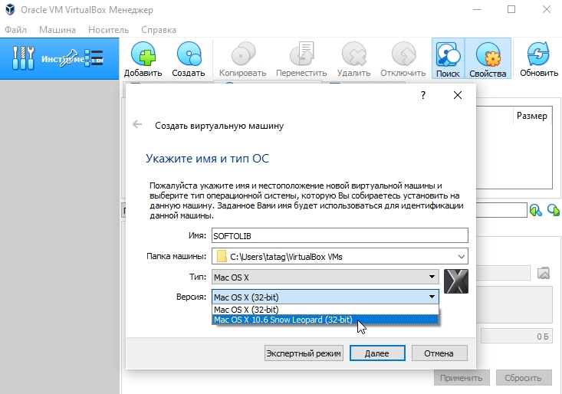The image size is (562, 394).
Task: Open the Тип dropdown
Action: point(325,277)
